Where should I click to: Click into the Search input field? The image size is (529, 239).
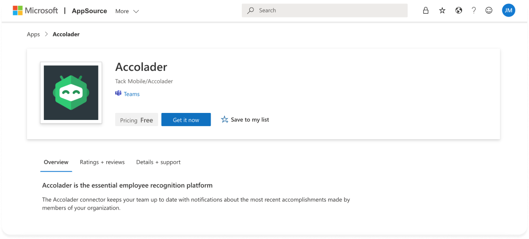[x=328, y=11]
